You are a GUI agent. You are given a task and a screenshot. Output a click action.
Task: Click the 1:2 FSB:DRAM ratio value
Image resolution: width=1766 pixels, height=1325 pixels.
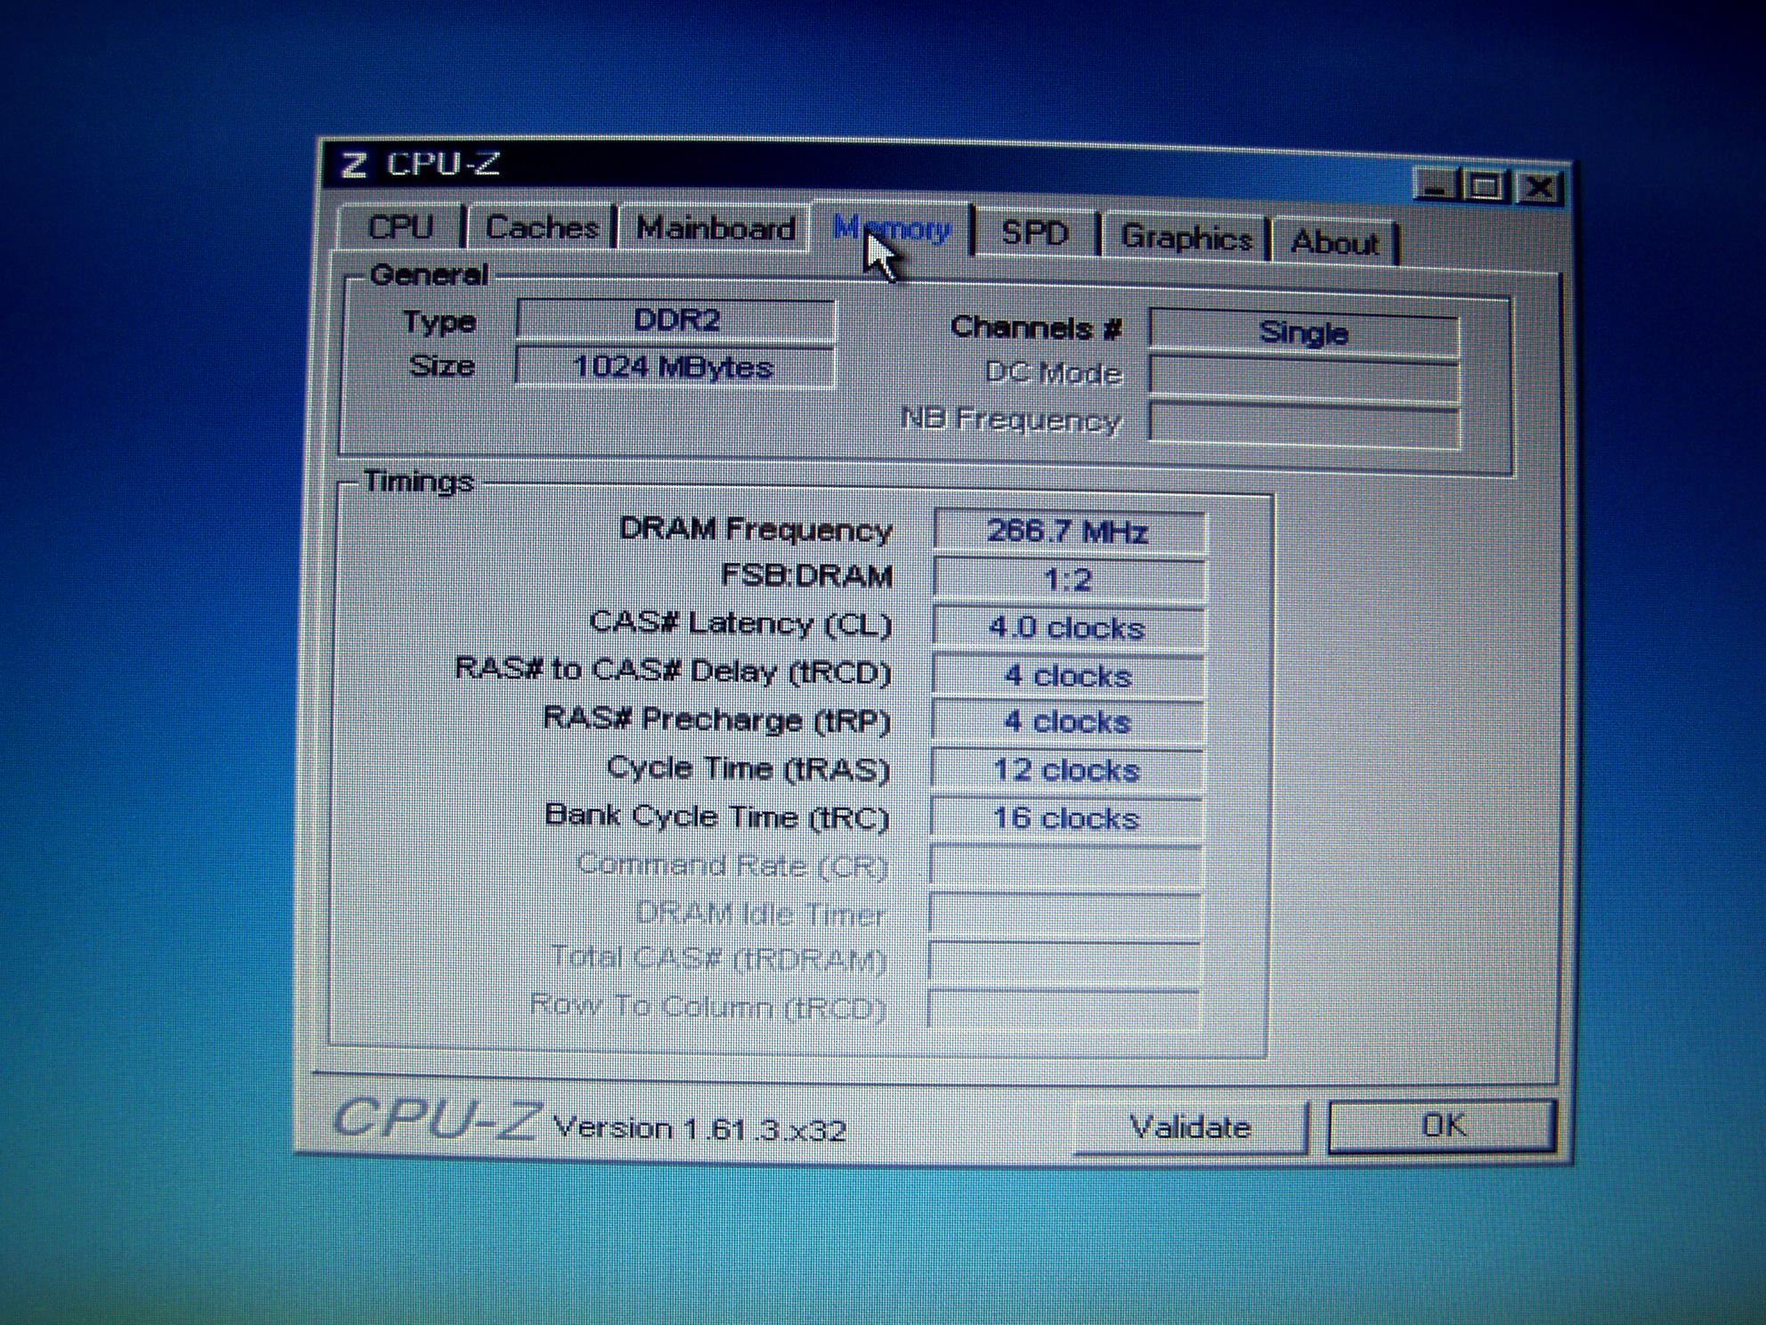click(x=1068, y=580)
